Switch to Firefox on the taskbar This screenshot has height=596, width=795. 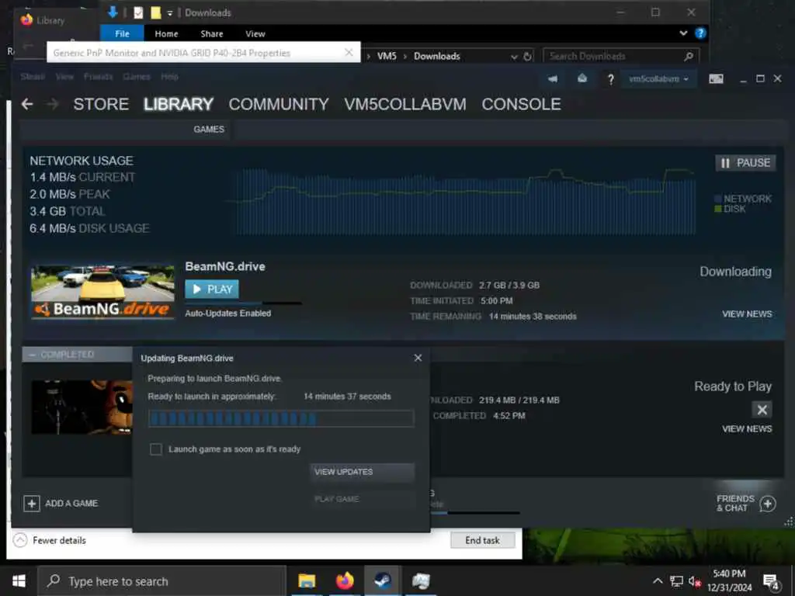point(345,580)
